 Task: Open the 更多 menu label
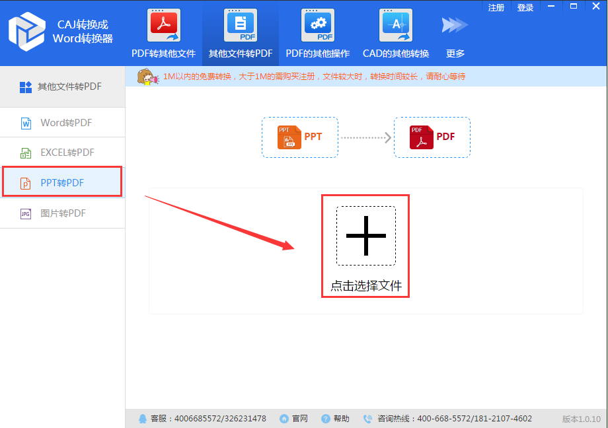pyautogui.click(x=455, y=54)
